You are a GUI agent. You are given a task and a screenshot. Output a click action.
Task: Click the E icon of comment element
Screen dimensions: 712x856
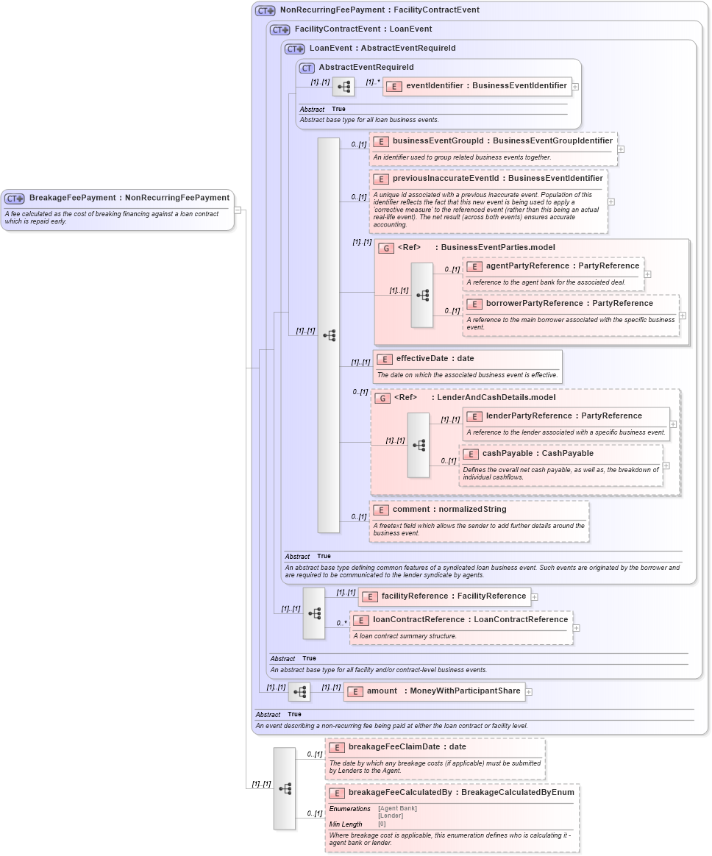point(380,510)
